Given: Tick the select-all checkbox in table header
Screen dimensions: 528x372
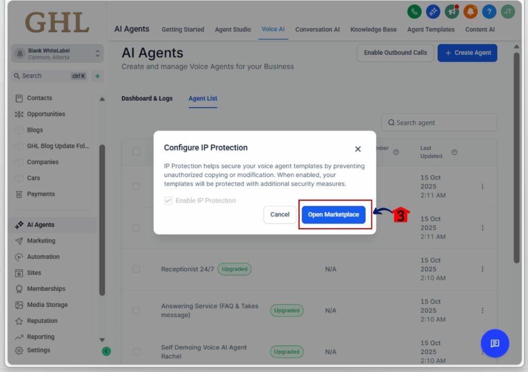Looking at the screenshot, I should click(136, 151).
